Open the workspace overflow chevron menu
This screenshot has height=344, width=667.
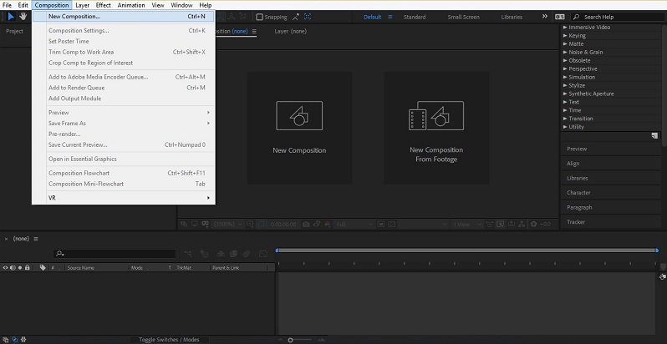coord(545,17)
